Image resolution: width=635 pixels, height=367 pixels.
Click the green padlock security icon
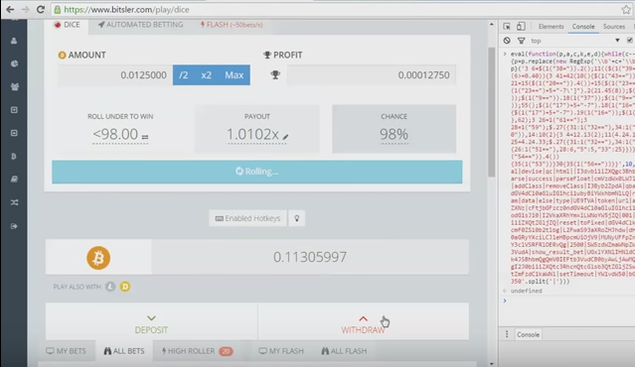(58, 9)
